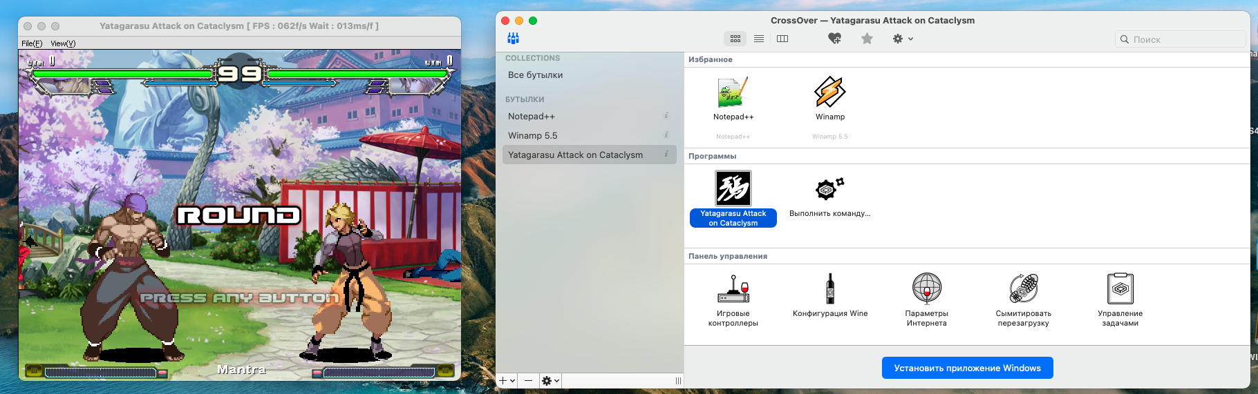Click info icon on Notepad++ bottle row

pyautogui.click(x=666, y=116)
